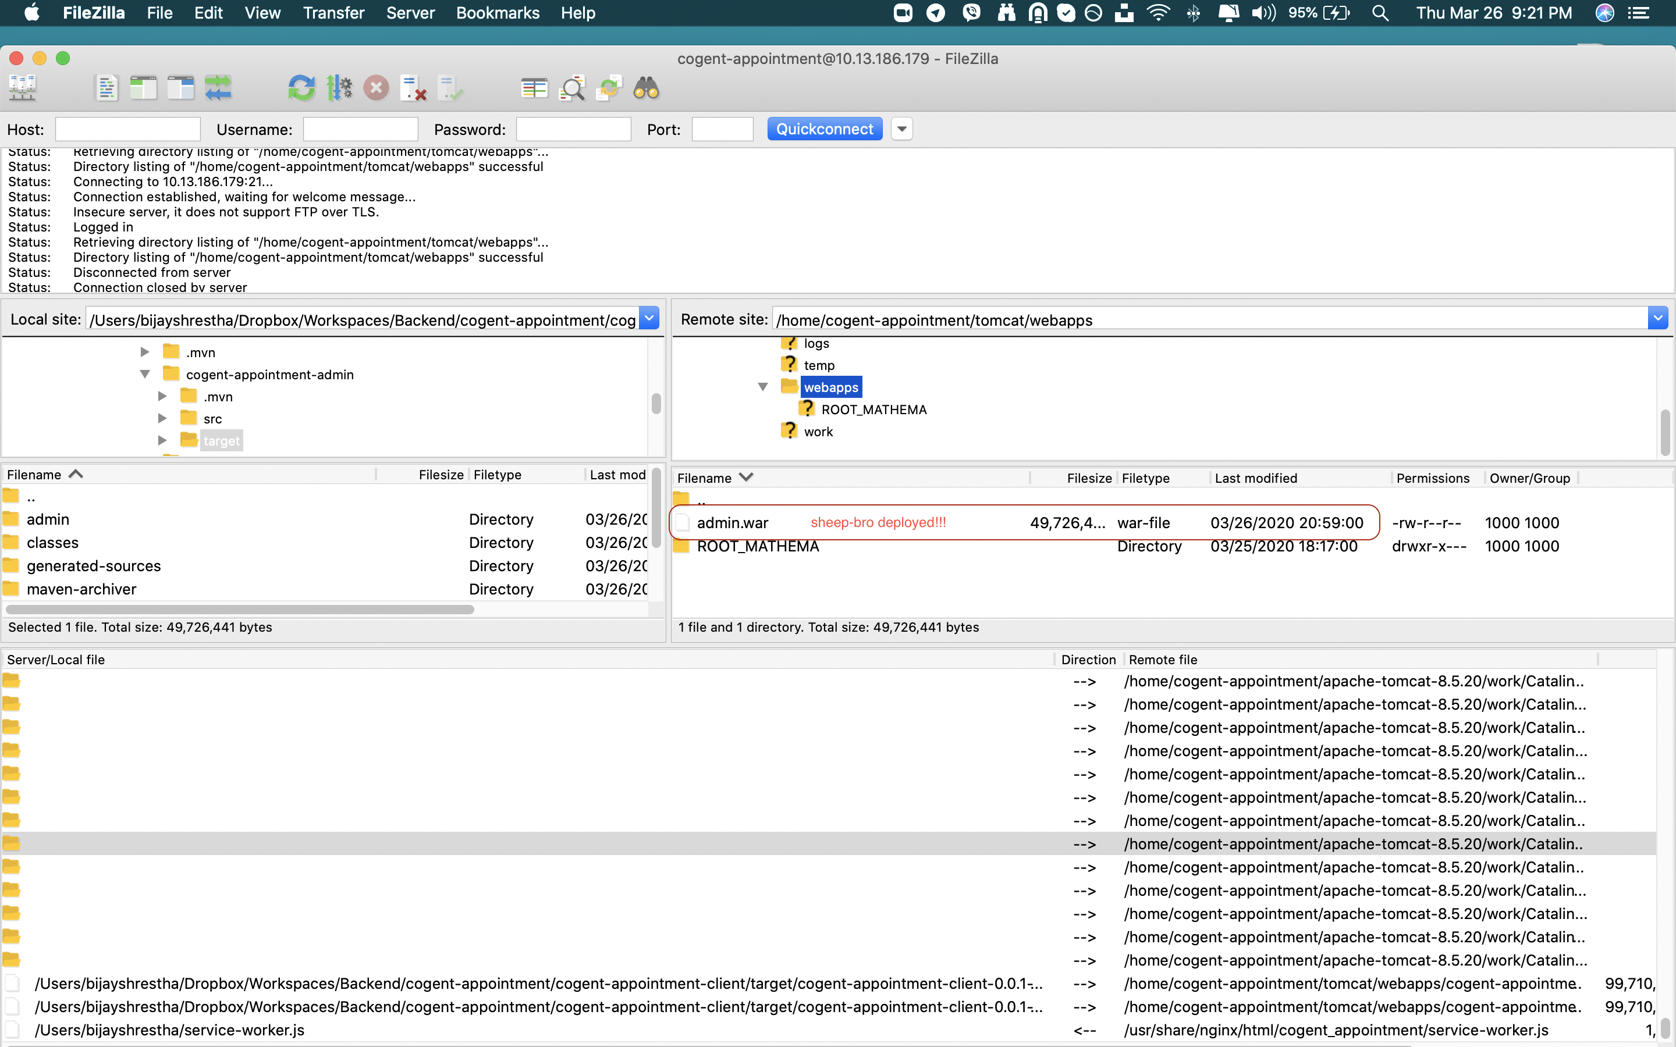Click the Host input field

[x=127, y=130]
